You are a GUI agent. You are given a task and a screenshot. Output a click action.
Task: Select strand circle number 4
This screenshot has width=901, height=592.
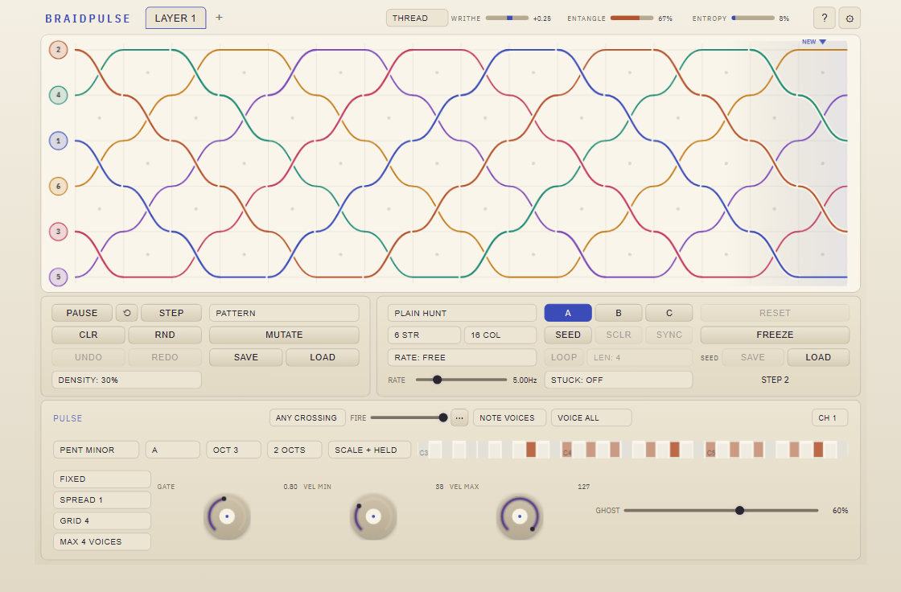[58, 95]
